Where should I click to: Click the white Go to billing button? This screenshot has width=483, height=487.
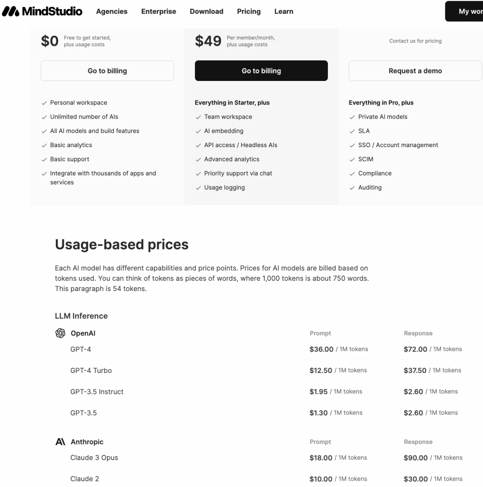(x=107, y=71)
